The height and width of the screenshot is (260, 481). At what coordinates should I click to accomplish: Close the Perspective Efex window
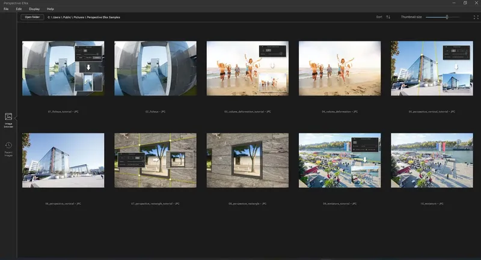coord(476,3)
